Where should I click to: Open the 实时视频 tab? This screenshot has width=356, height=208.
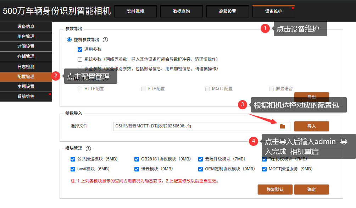click(x=135, y=11)
